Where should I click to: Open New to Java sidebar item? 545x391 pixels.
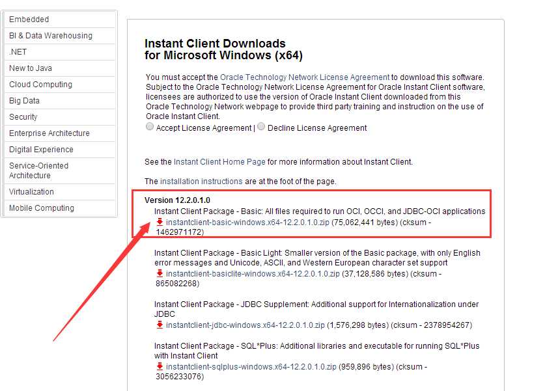tap(60, 68)
